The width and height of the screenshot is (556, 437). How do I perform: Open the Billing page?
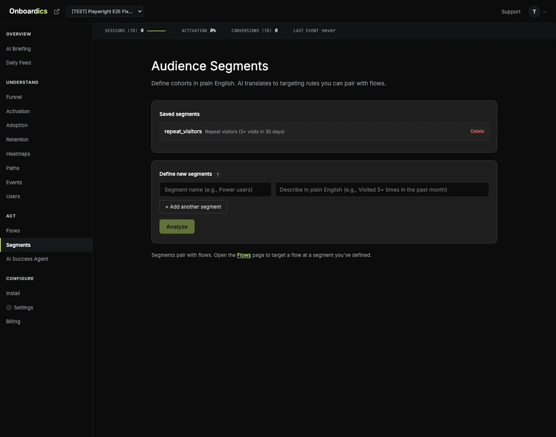[46, 321]
